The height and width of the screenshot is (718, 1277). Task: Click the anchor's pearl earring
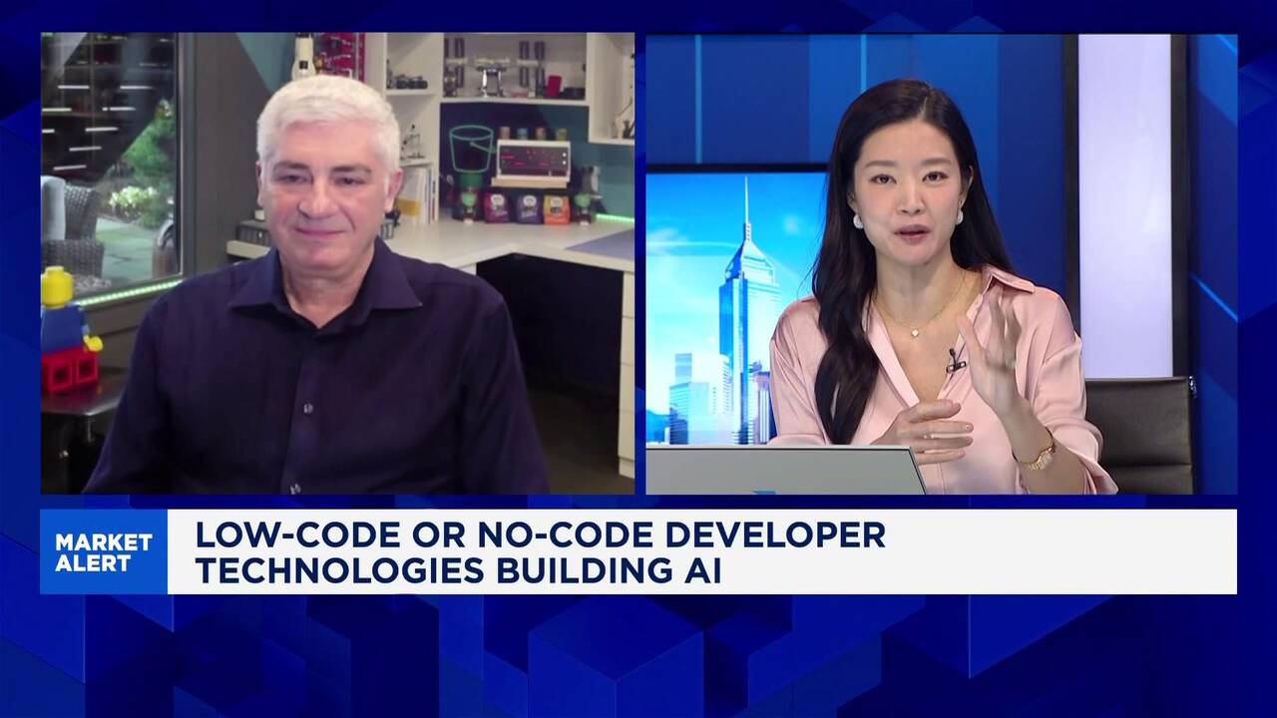tap(857, 221)
